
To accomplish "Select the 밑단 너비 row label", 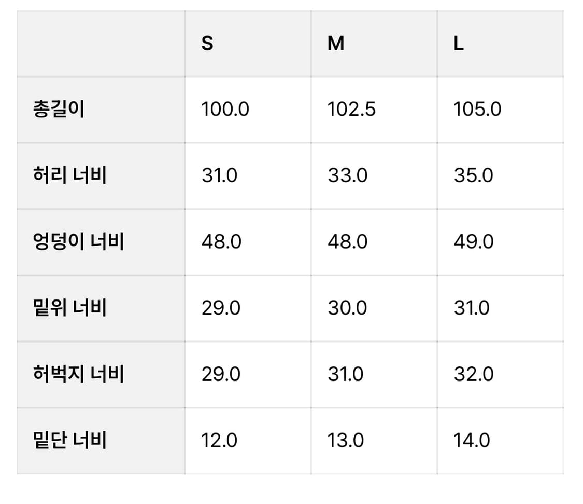I will click(69, 441).
